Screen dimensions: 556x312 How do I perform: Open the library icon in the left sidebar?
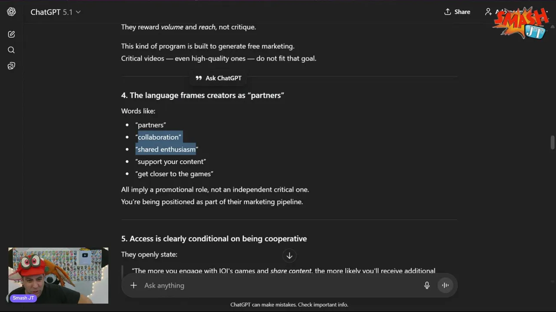click(11, 66)
